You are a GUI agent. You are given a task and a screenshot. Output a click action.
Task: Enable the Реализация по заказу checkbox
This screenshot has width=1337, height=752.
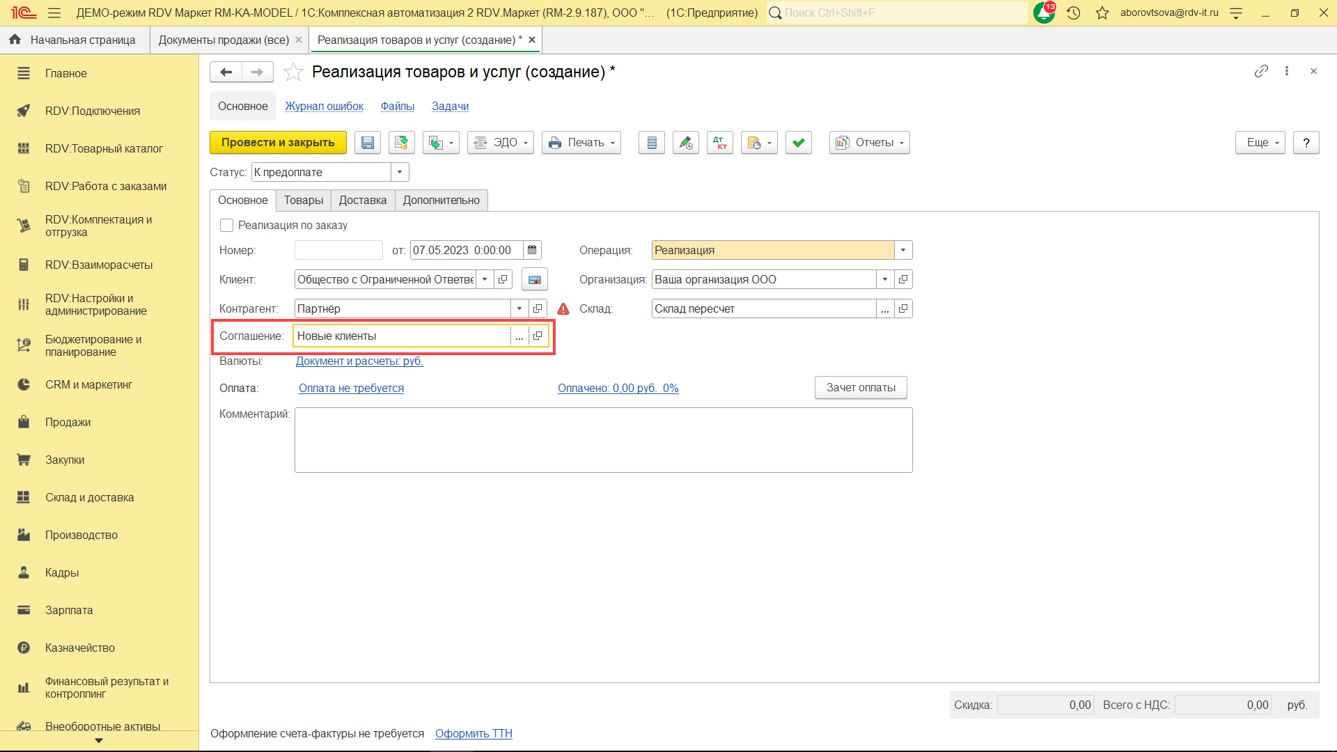226,225
